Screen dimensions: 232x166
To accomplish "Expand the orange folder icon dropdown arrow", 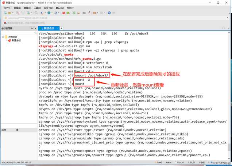I will click(98, 13).
